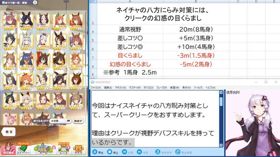This screenshot has width=280, height=157.
Task: Go back with the 戻る button
Action: [8, 132]
